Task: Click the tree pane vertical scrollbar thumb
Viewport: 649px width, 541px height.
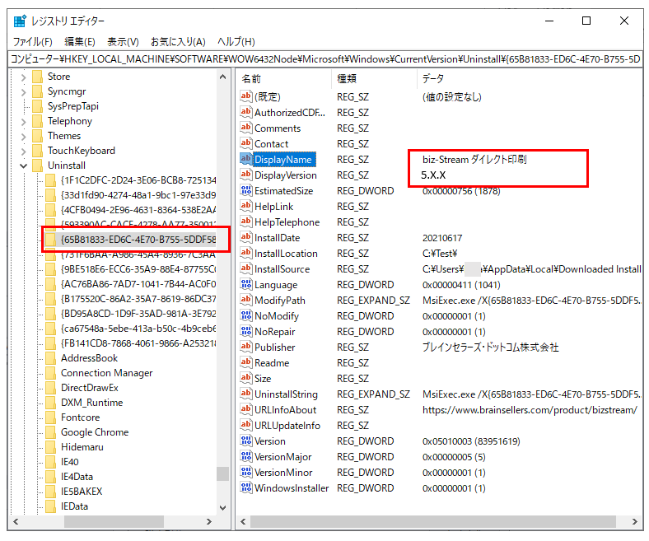Action: point(222,474)
